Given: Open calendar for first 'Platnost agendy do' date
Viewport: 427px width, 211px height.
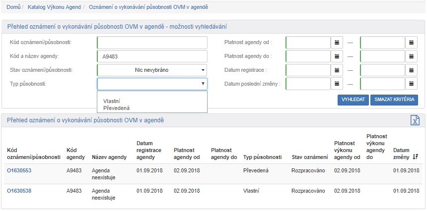Looking at the screenshot, I should [337, 56].
